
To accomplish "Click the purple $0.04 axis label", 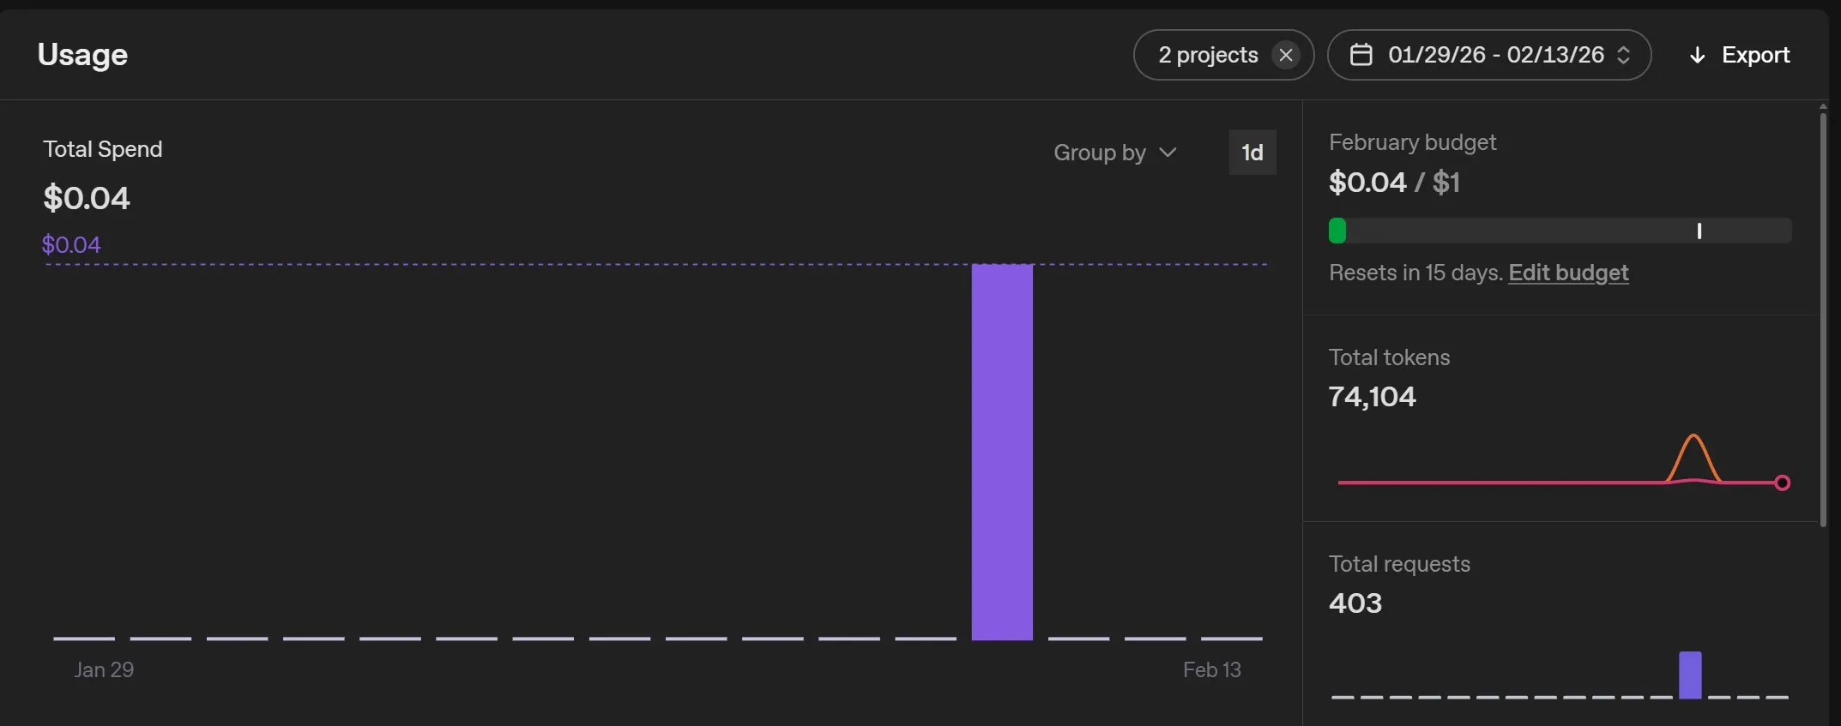I will click(71, 245).
